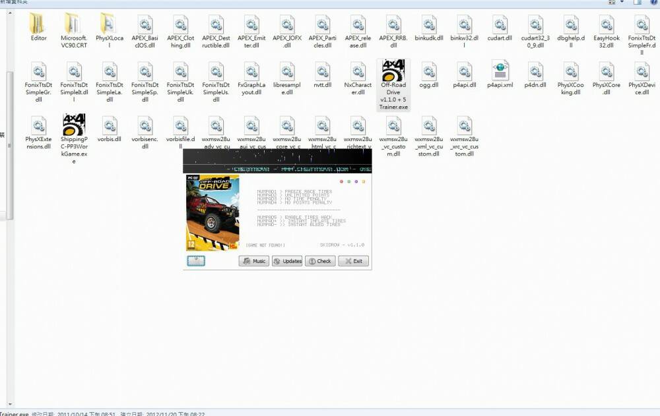Viewport: 660px width, 416px height.
Task: Click the green dot in trainer window
Action: (x=349, y=182)
